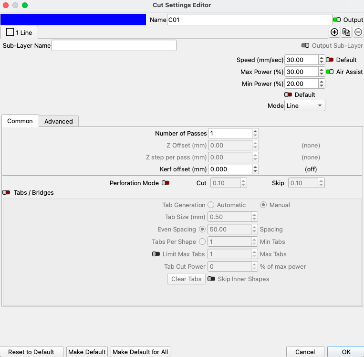Screen dimensions: 364x357
Task: Click the Kerf offset stepper arrows
Action: (x=255, y=169)
